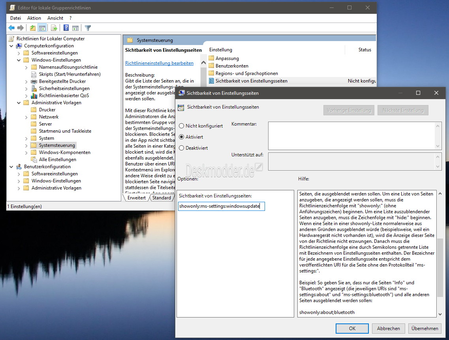
Task: Click the Nicht konfigu status cell
Action: coord(361,81)
